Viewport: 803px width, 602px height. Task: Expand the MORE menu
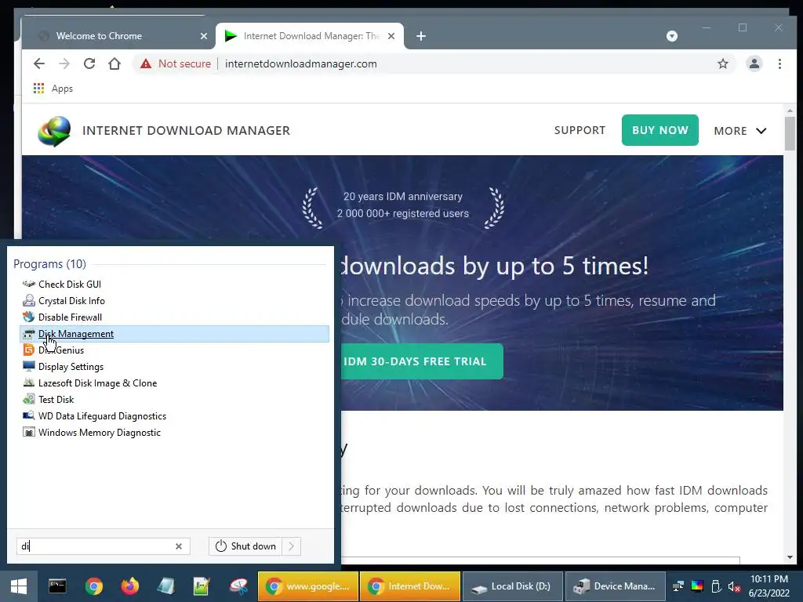(740, 131)
